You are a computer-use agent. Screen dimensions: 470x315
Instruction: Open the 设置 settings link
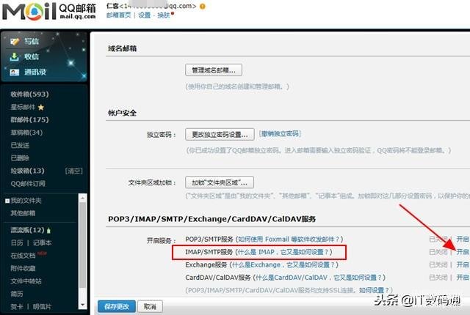[144, 15]
